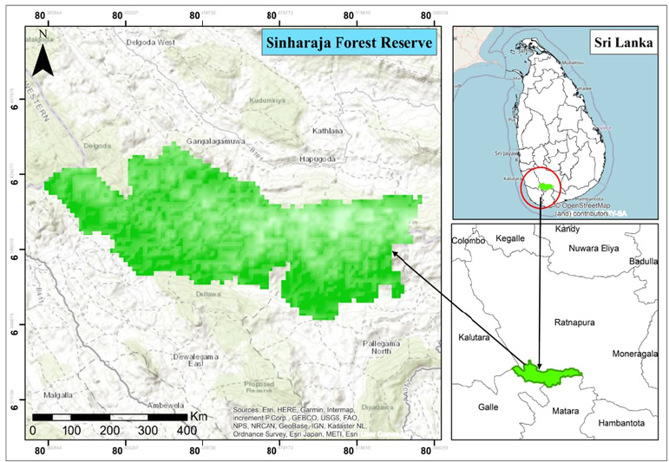Select the Badulla district label

click(x=643, y=262)
